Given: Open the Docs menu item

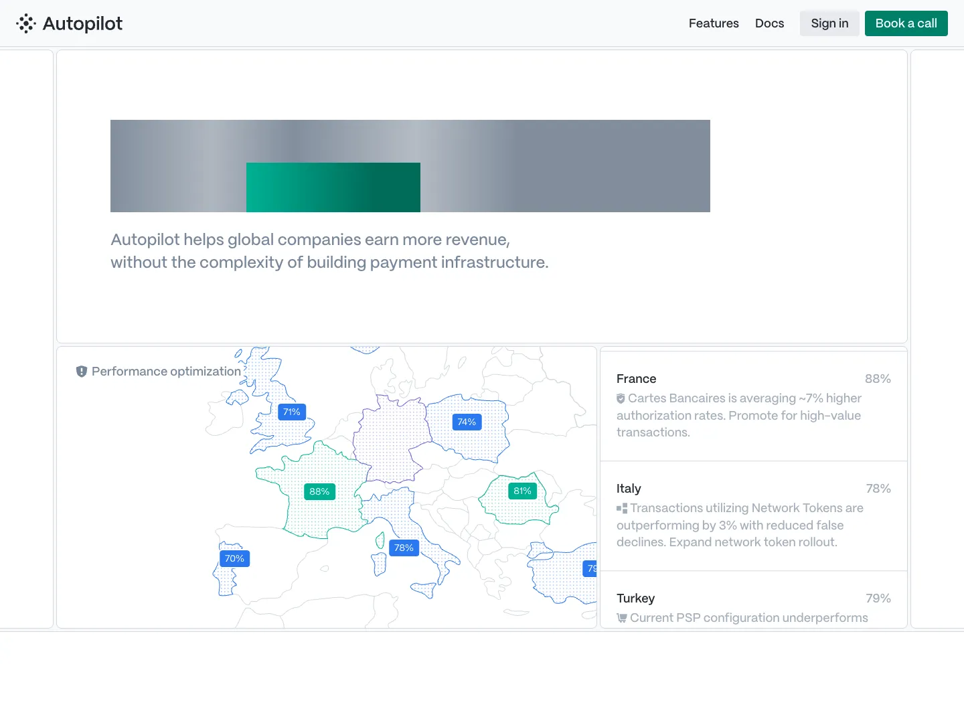Looking at the screenshot, I should coord(769,23).
